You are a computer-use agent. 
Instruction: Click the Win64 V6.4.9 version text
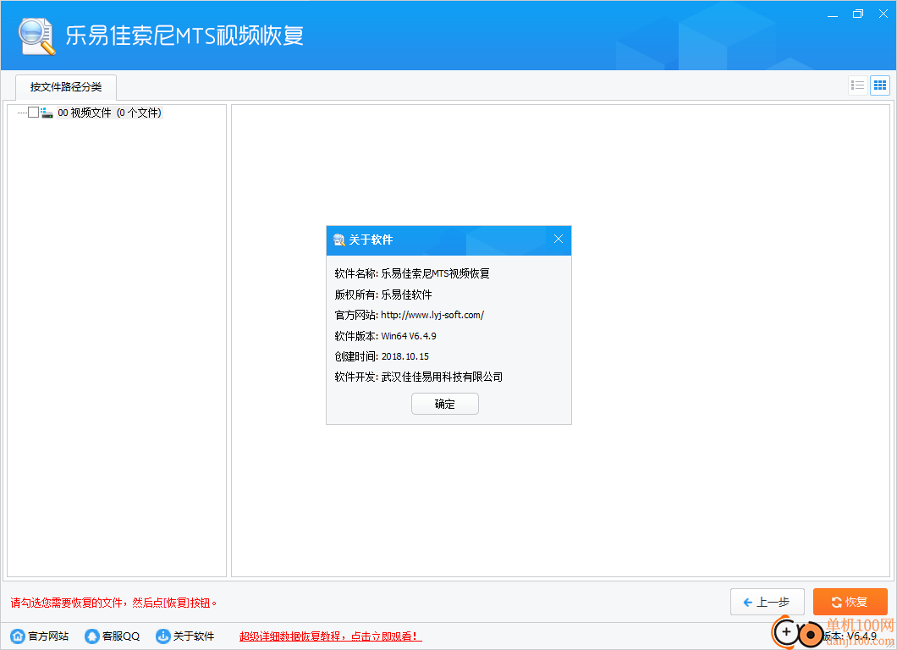pos(409,336)
